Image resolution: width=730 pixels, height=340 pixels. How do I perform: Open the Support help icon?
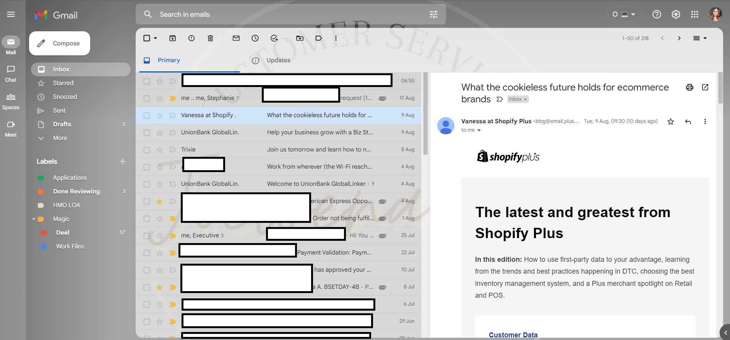click(x=657, y=15)
